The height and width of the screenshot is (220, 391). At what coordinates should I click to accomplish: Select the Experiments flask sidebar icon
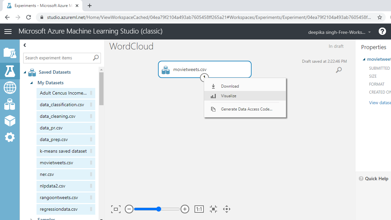tap(10, 71)
